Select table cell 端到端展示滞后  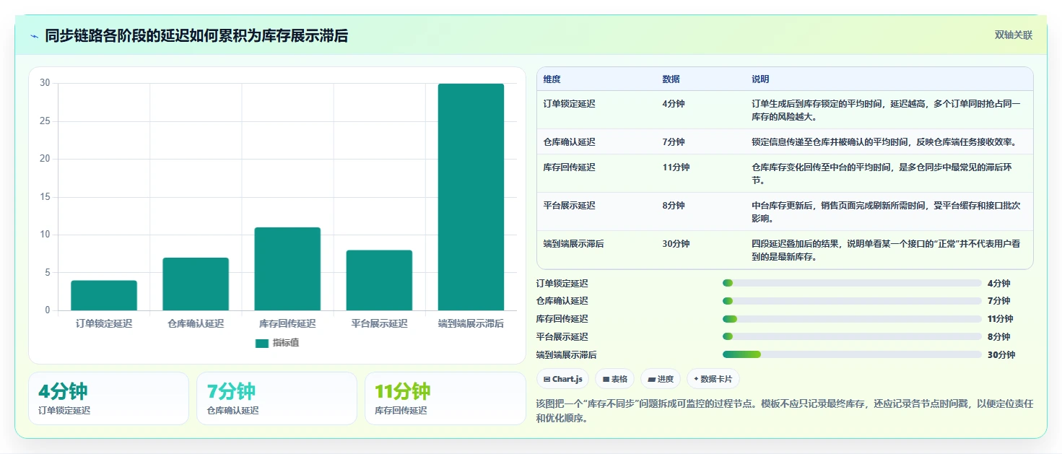(574, 244)
